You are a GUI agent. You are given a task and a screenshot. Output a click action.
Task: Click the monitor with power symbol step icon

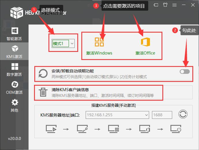click(x=176, y=129)
